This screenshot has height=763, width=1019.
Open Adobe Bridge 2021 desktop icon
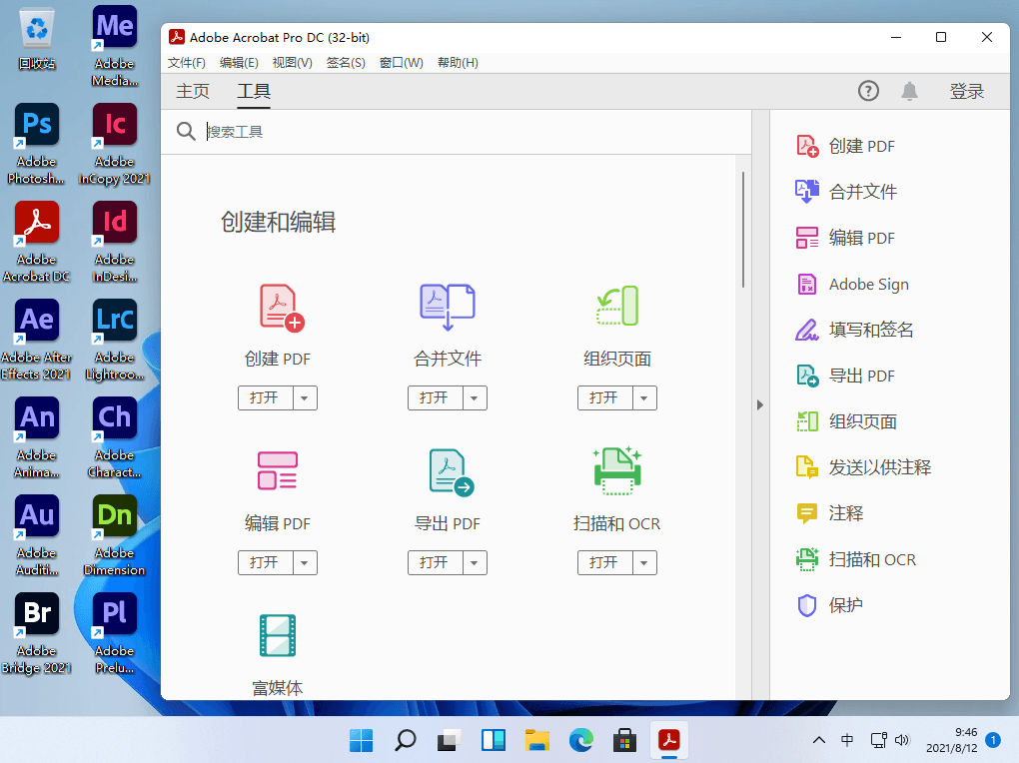point(36,633)
